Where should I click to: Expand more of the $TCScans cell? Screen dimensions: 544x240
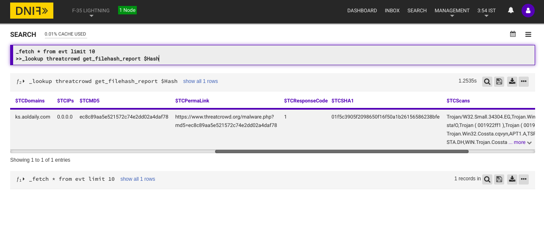[523, 143]
